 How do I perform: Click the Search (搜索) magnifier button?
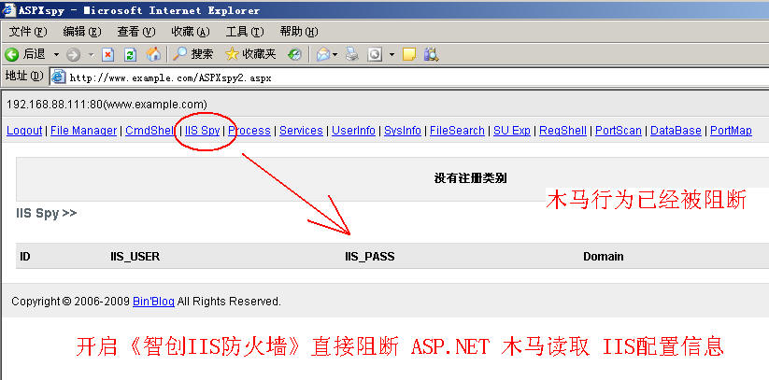pyautogui.click(x=192, y=54)
